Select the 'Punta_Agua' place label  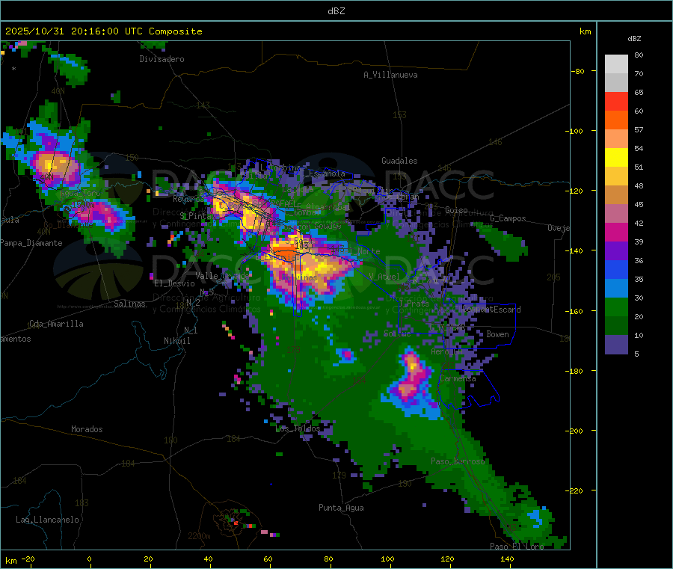341,508
